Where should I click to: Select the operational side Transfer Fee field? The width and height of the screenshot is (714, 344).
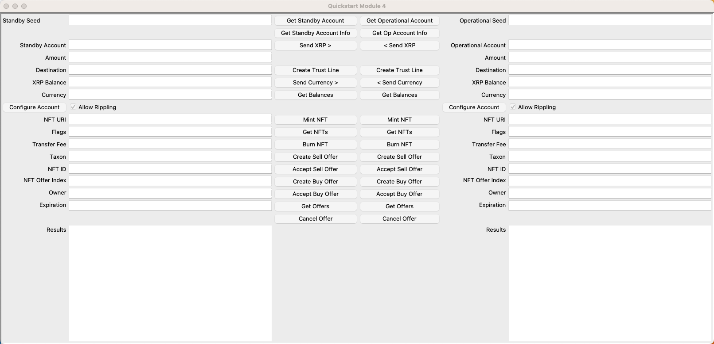coord(609,144)
